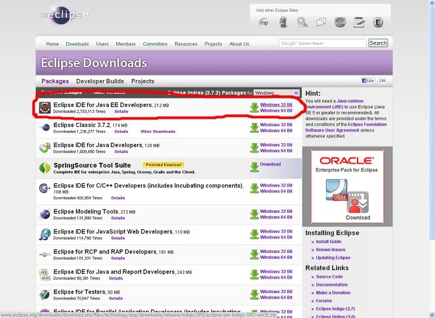
Task: Click the JavaScript Web Developers JS icon
Action: pyautogui.click(x=45, y=235)
